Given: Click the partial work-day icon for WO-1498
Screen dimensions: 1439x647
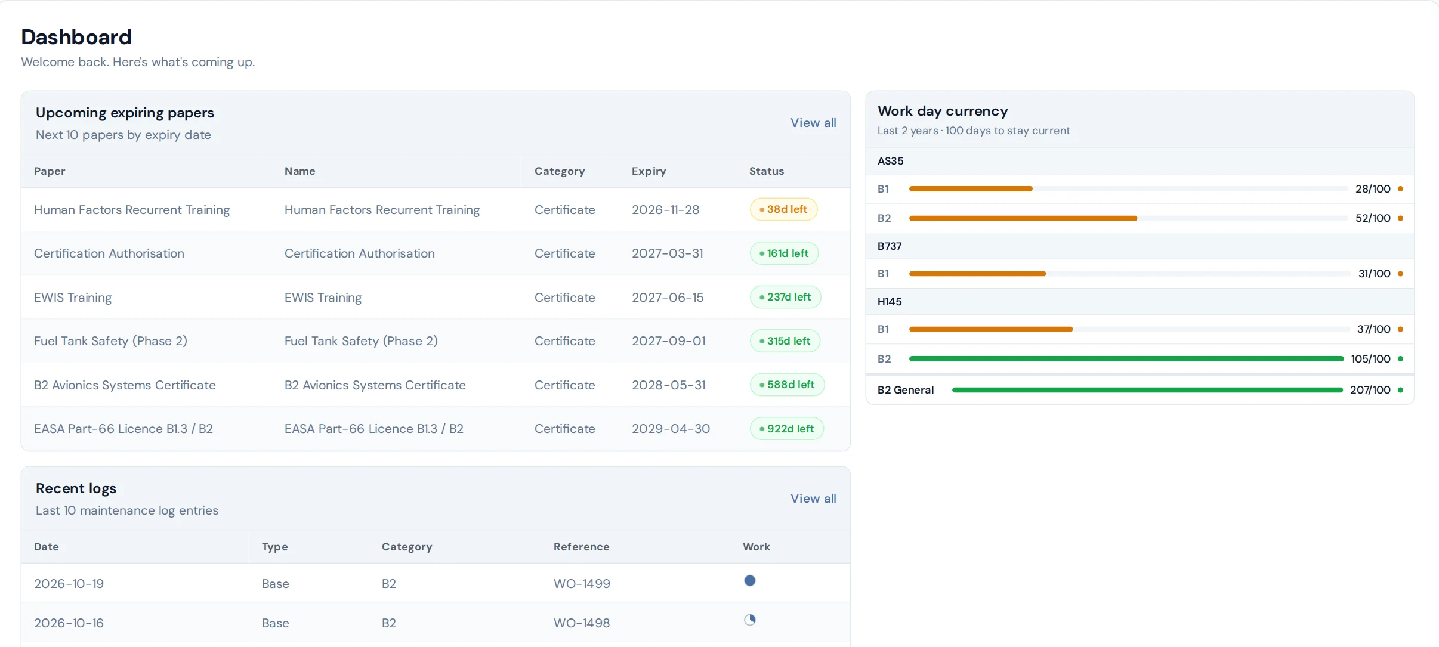Looking at the screenshot, I should (x=750, y=620).
